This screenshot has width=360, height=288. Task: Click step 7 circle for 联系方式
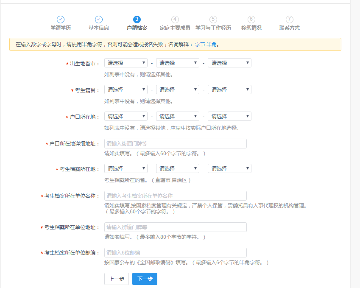click(x=290, y=20)
